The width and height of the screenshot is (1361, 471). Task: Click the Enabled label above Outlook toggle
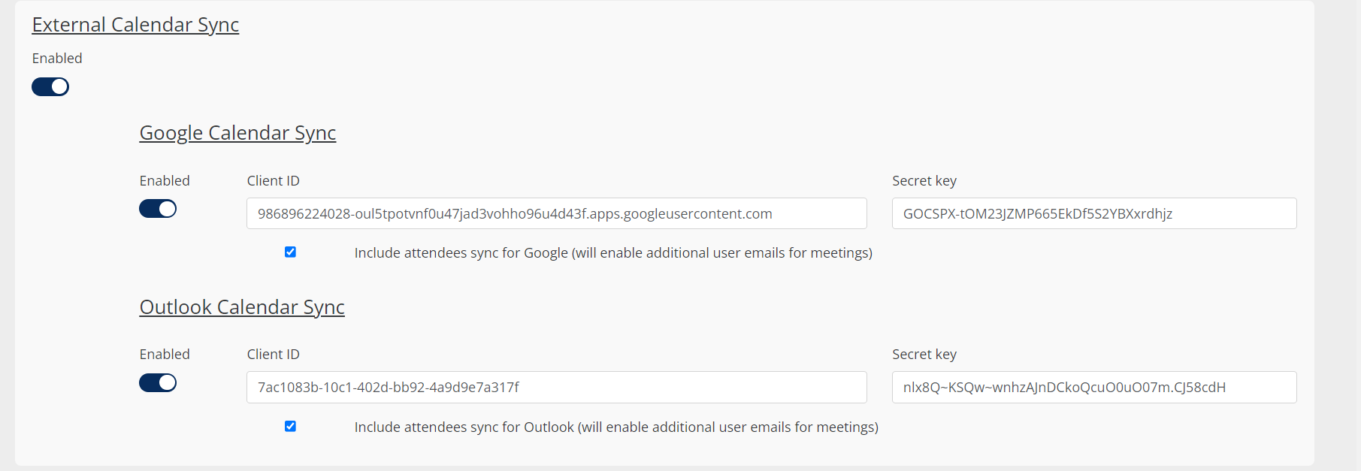[165, 355]
